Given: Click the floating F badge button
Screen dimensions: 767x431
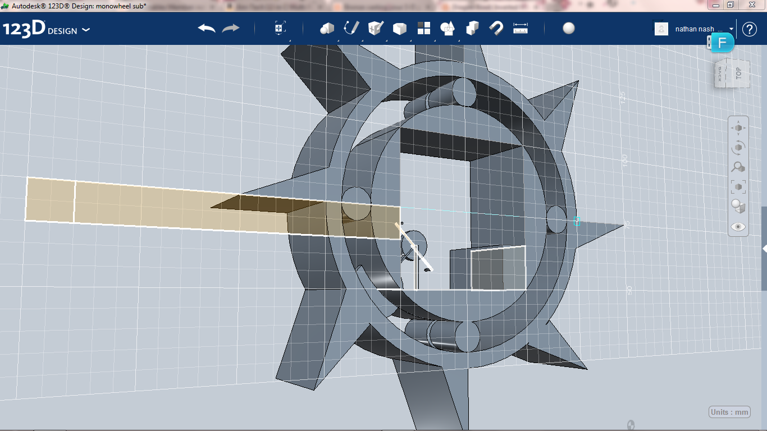Looking at the screenshot, I should click(723, 43).
